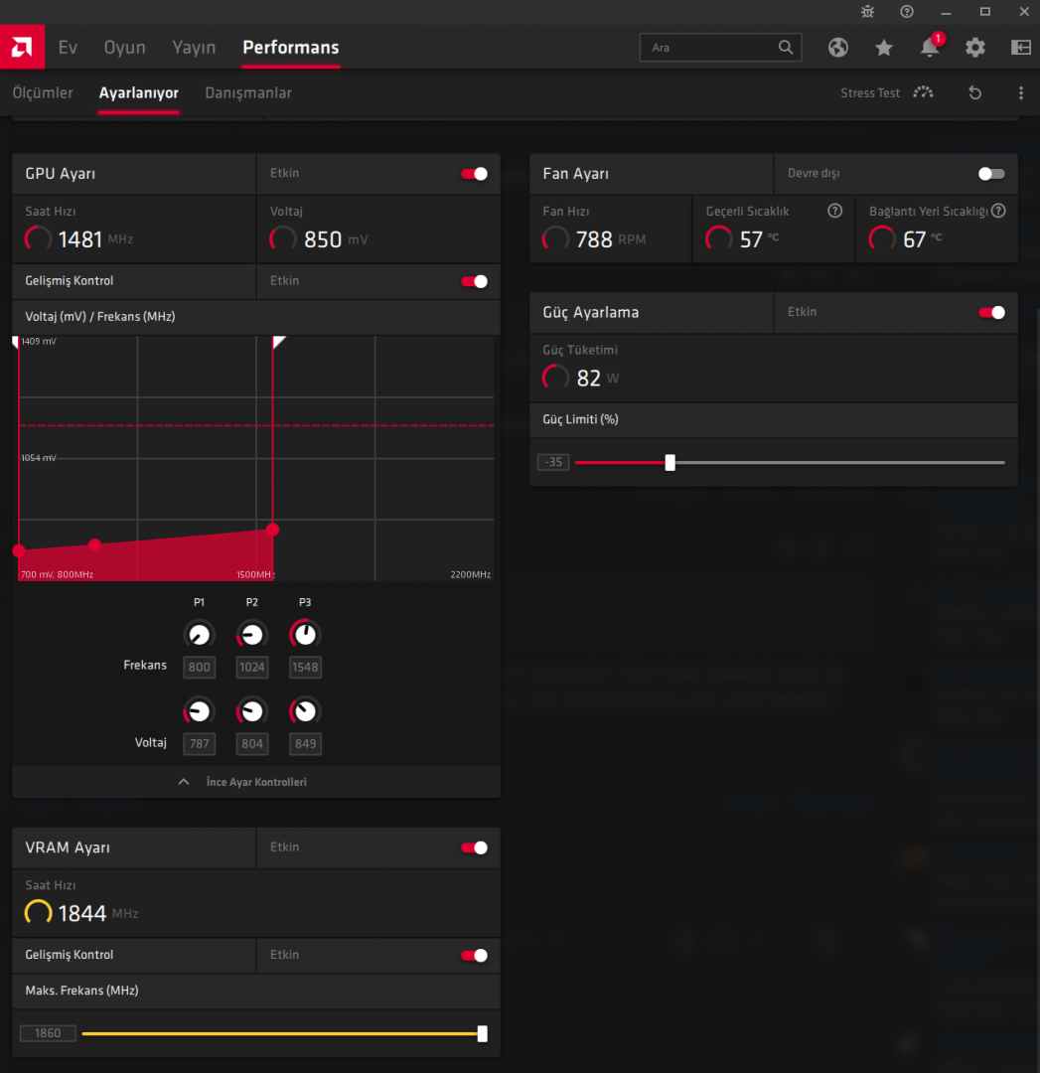This screenshot has width=1040, height=1073.
Task: Open the Ev tab
Action: click(68, 48)
